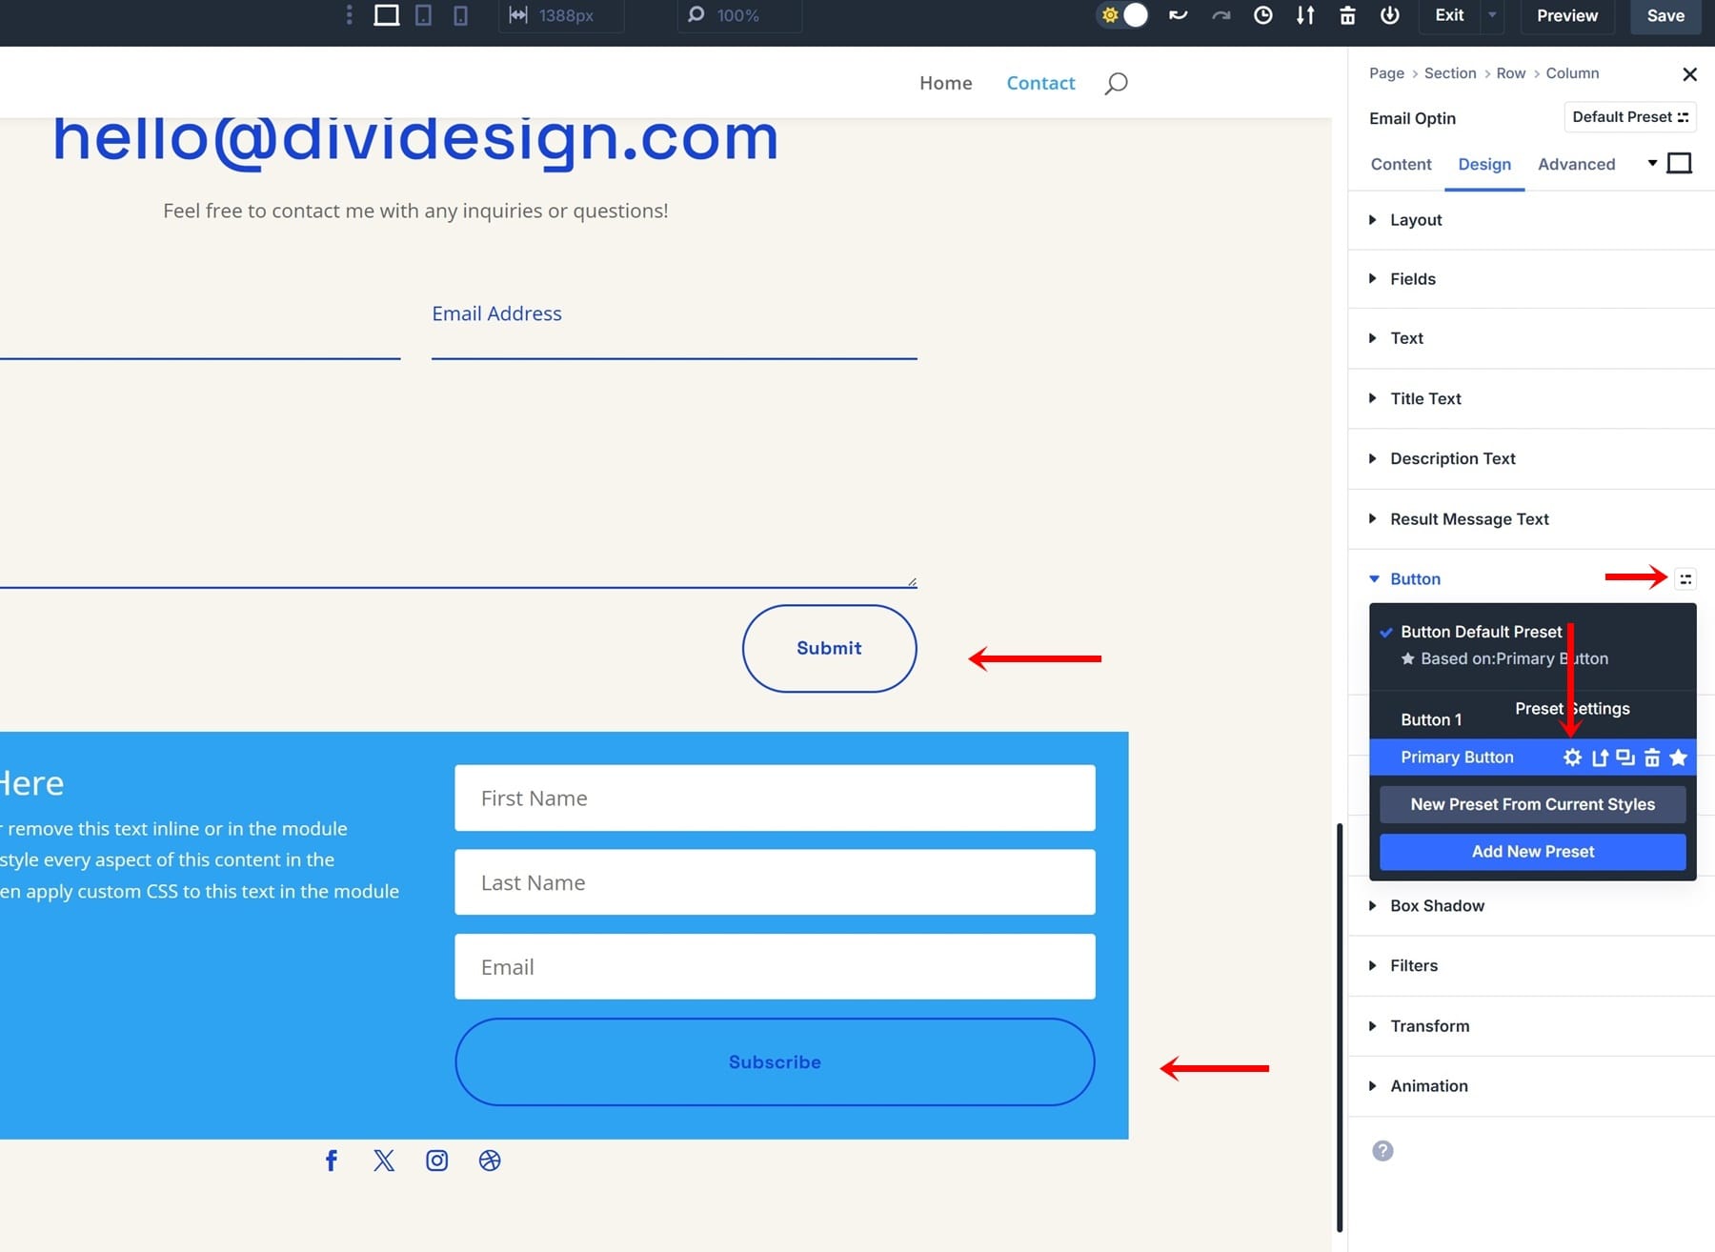Click the search magnifier icon in header
The width and height of the screenshot is (1715, 1252).
1116,84
